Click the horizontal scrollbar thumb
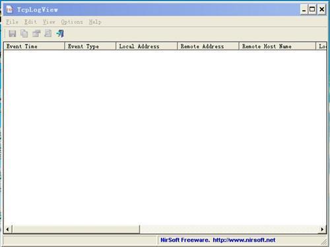 pos(76,229)
